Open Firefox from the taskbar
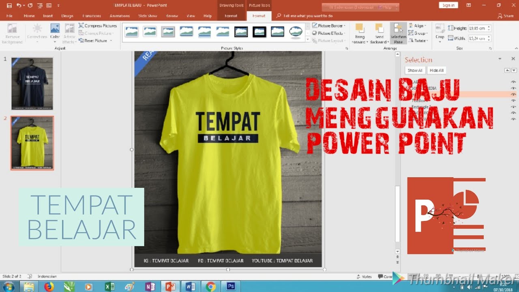 [x=49, y=287]
